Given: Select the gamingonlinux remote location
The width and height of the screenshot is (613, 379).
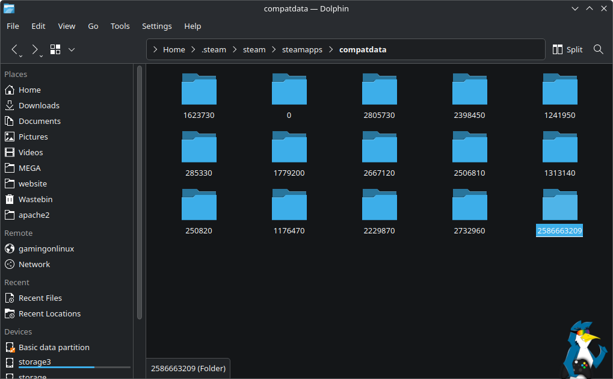Looking at the screenshot, I should coord(46,248).
